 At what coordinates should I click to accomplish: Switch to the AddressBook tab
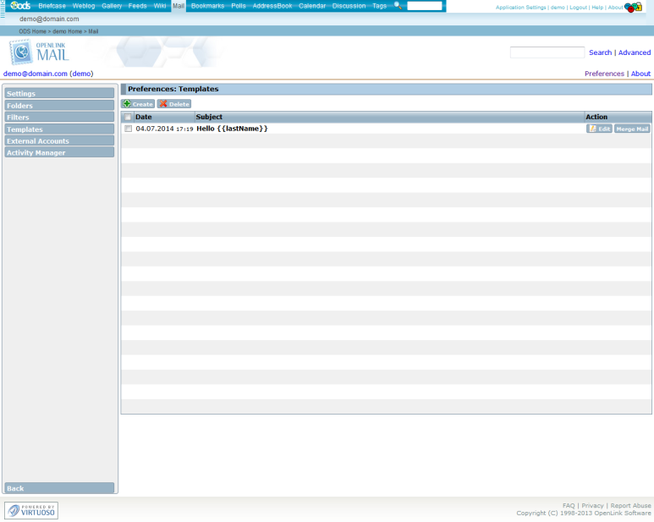pos(271,6)
